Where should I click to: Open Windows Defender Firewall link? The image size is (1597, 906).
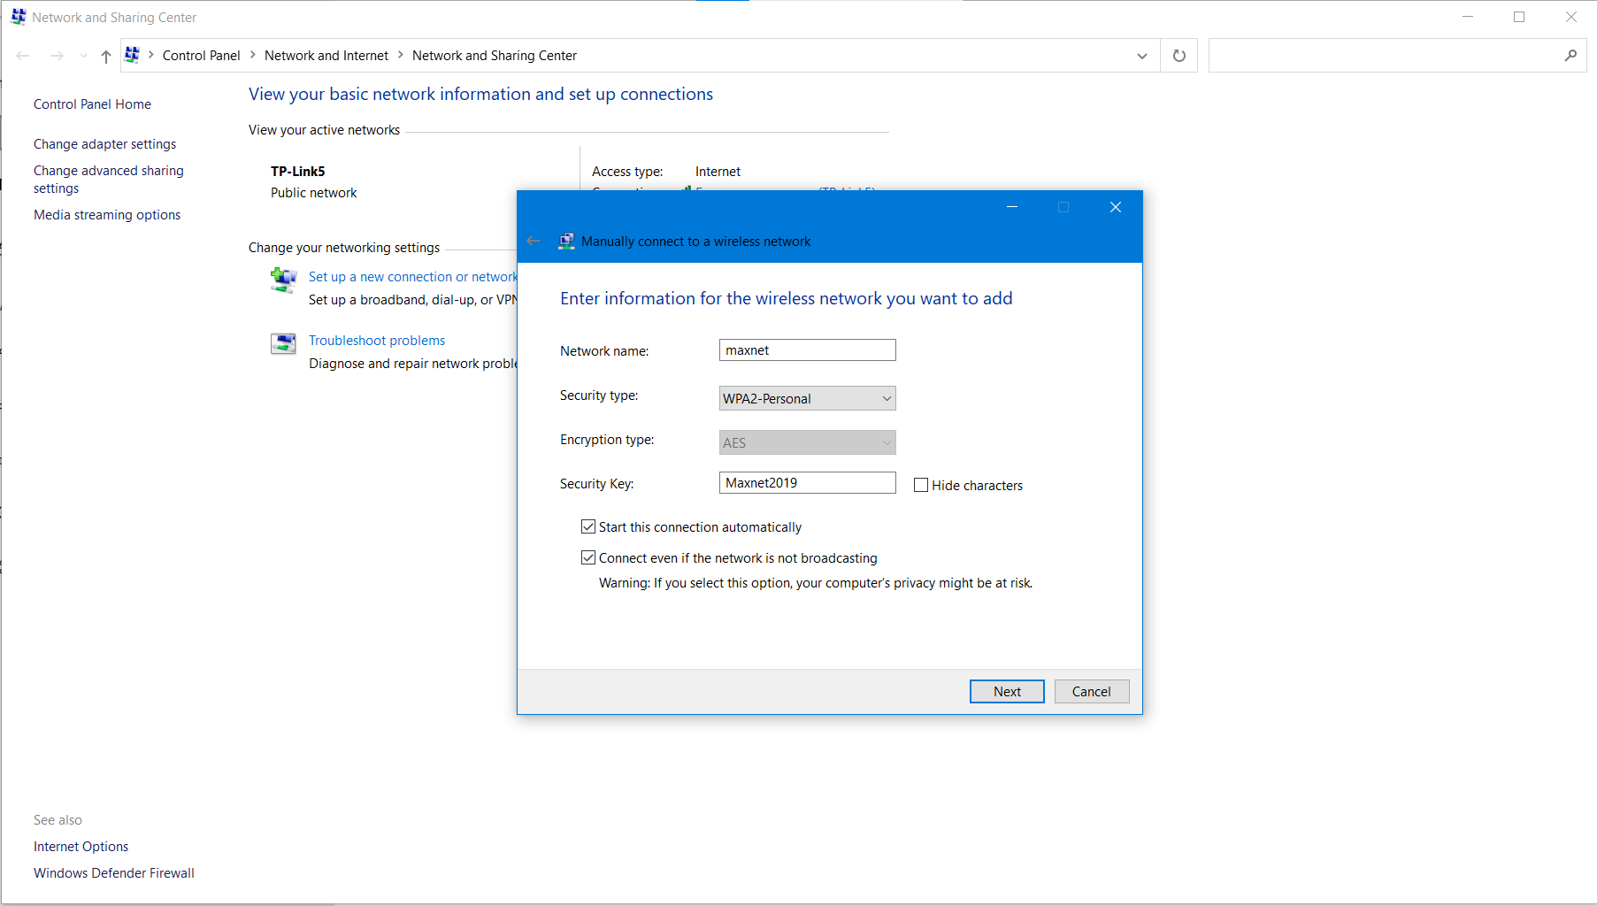[x=114, y=873]
